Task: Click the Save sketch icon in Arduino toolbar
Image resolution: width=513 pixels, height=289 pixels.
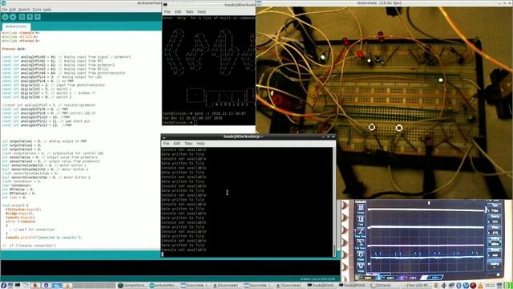Action: 38,17
